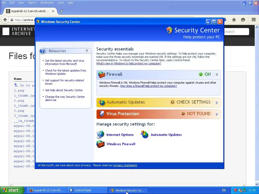Click Change the way Security Center alerts me
This screenshot has width=259, height=194.
pos(65,99)
